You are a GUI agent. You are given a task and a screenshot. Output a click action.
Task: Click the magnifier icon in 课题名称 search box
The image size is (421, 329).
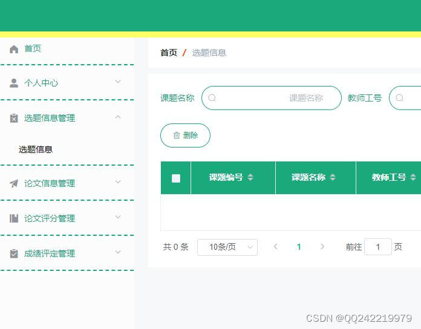pos(212,98)
